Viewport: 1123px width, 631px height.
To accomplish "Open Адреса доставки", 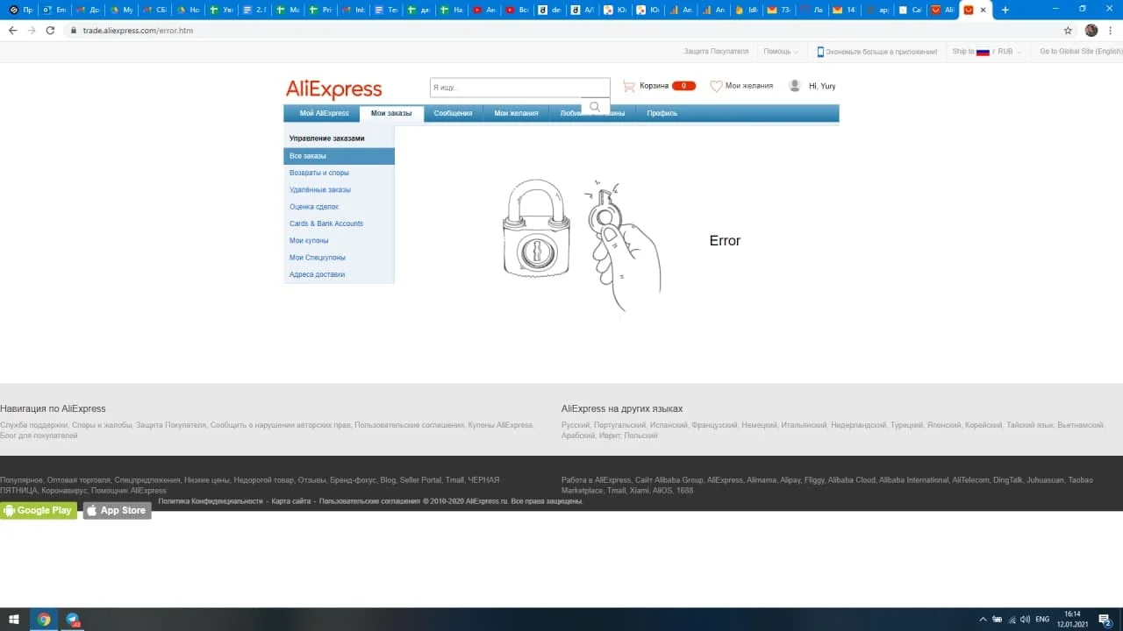I will 317,274.
